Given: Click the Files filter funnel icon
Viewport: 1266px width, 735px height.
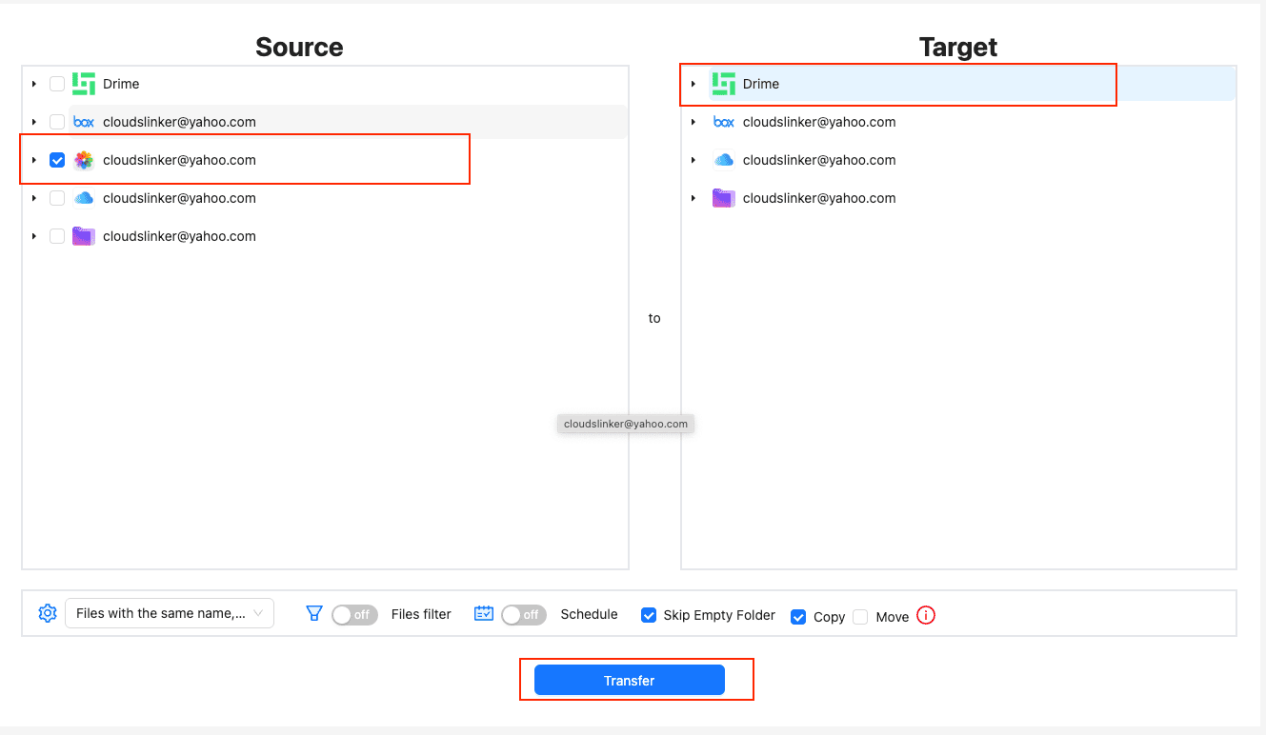Looking at the screenshot, I should point(313,614).
